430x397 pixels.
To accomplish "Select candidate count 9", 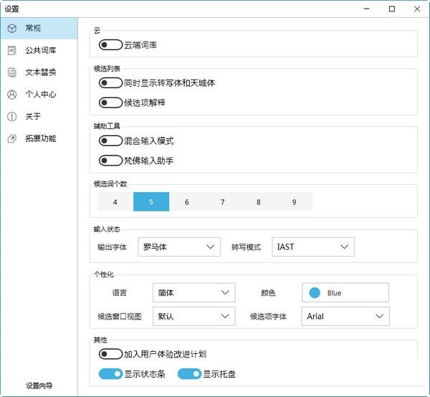I will [295, 202].
